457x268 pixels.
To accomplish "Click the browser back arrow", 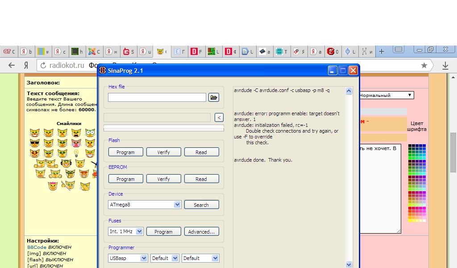I will click(12, 65).
